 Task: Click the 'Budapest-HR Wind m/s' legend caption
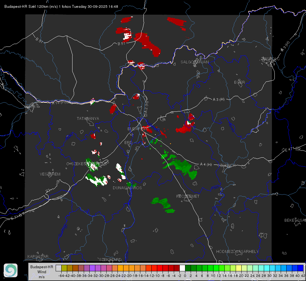tap(42, 272)
